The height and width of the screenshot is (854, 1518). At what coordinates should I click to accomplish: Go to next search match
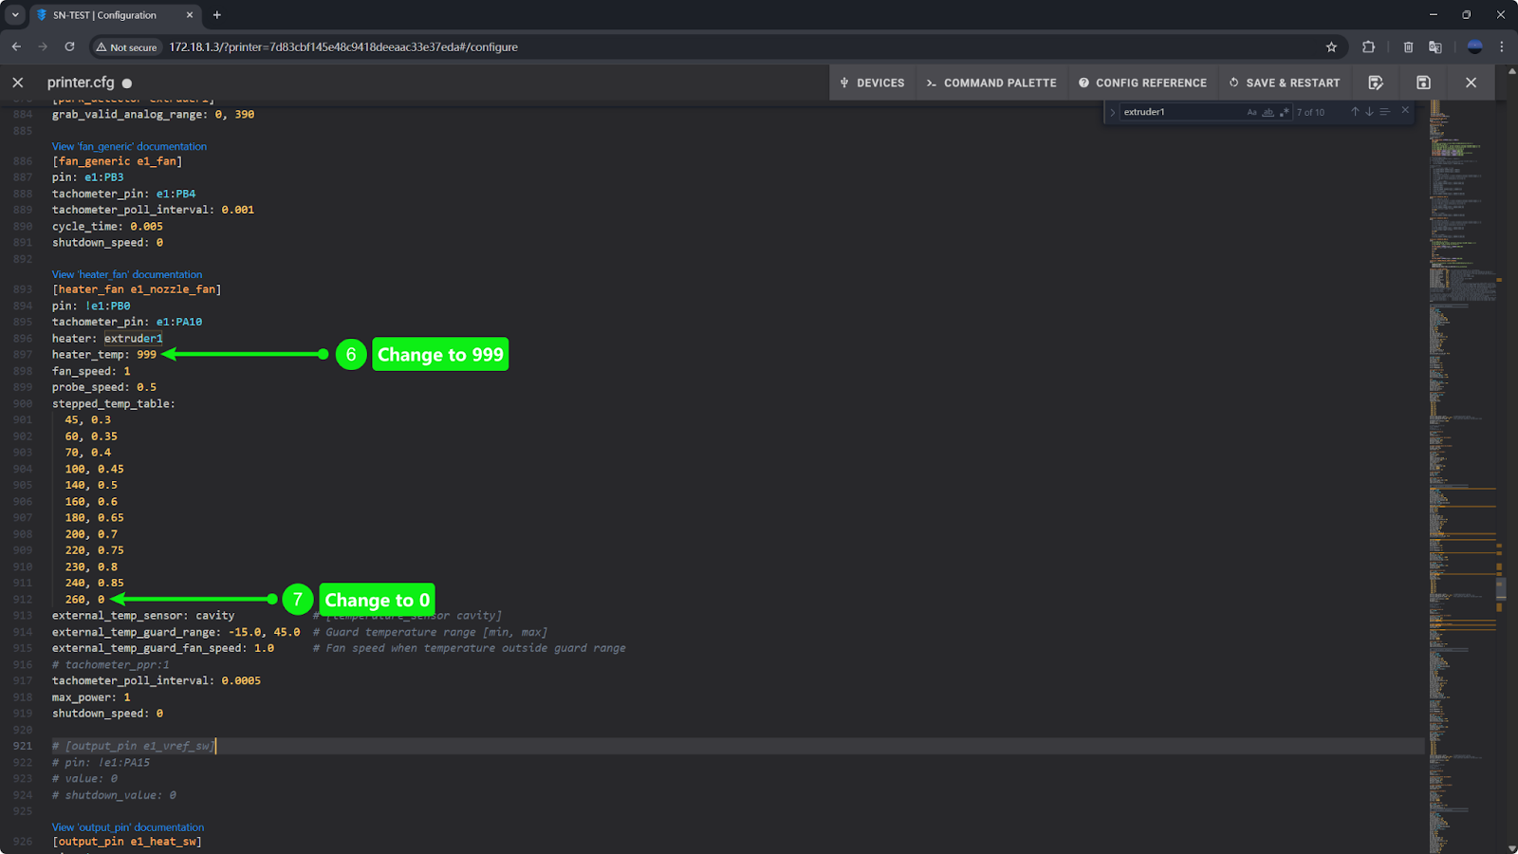point(1369,112)
